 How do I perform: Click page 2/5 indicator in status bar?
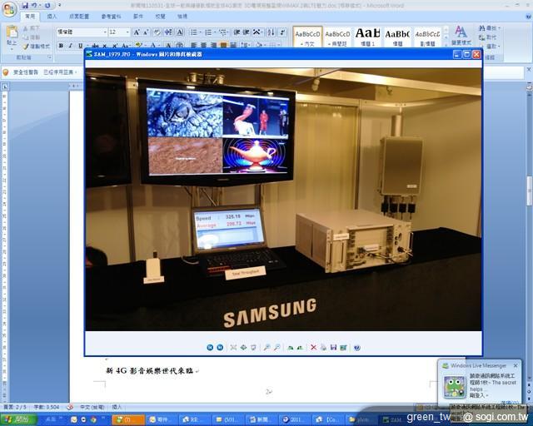[x=15, y=407]
